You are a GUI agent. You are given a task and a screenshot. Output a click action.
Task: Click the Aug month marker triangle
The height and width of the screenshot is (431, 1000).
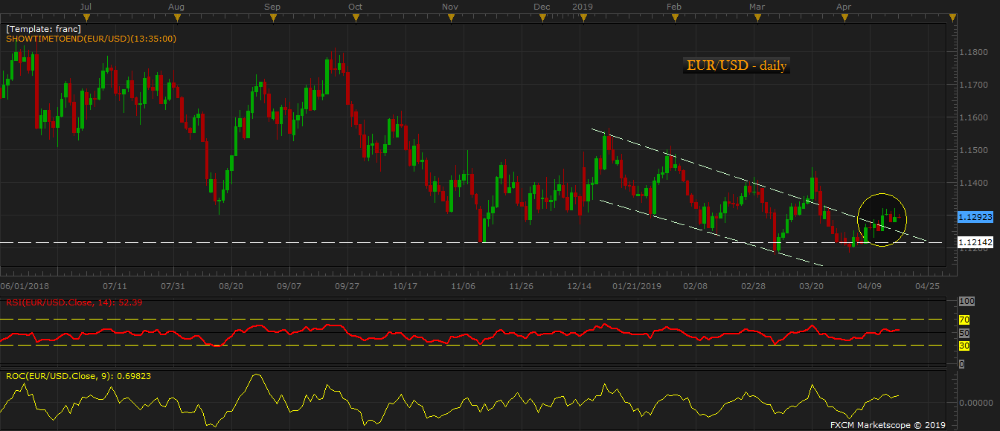176,17
